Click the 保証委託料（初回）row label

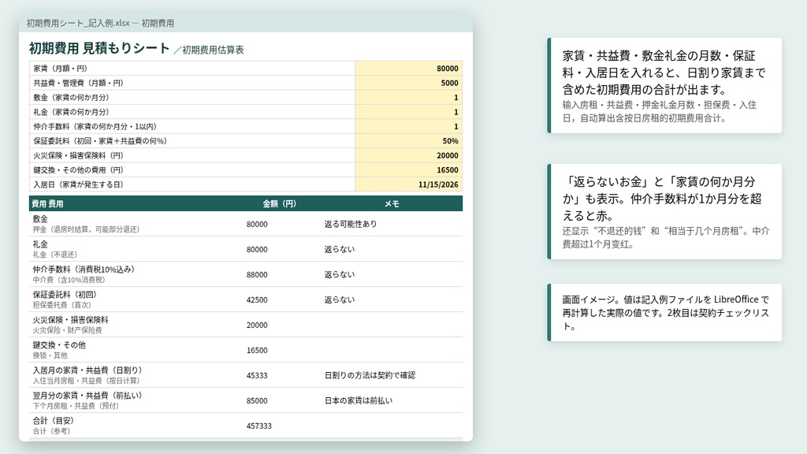click(x=65, y=295)
